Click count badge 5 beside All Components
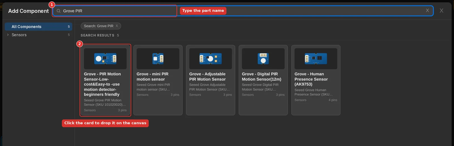The image size is (454, 146). pos(69,27)
